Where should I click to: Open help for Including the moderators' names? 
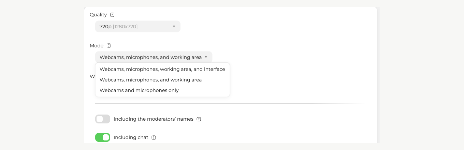pyautogui.click(x=199, y=119)
